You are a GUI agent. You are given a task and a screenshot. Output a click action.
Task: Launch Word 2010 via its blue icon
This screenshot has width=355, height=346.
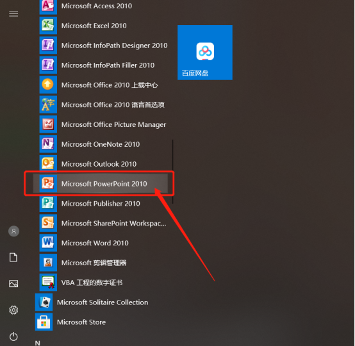coord(48,243)
